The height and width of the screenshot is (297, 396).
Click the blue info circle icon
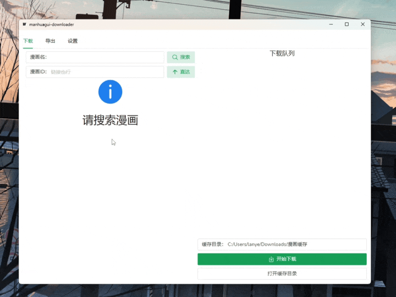[111, 92]
